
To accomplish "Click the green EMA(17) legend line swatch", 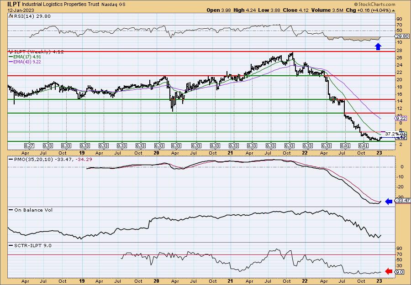I will (11, 57).
